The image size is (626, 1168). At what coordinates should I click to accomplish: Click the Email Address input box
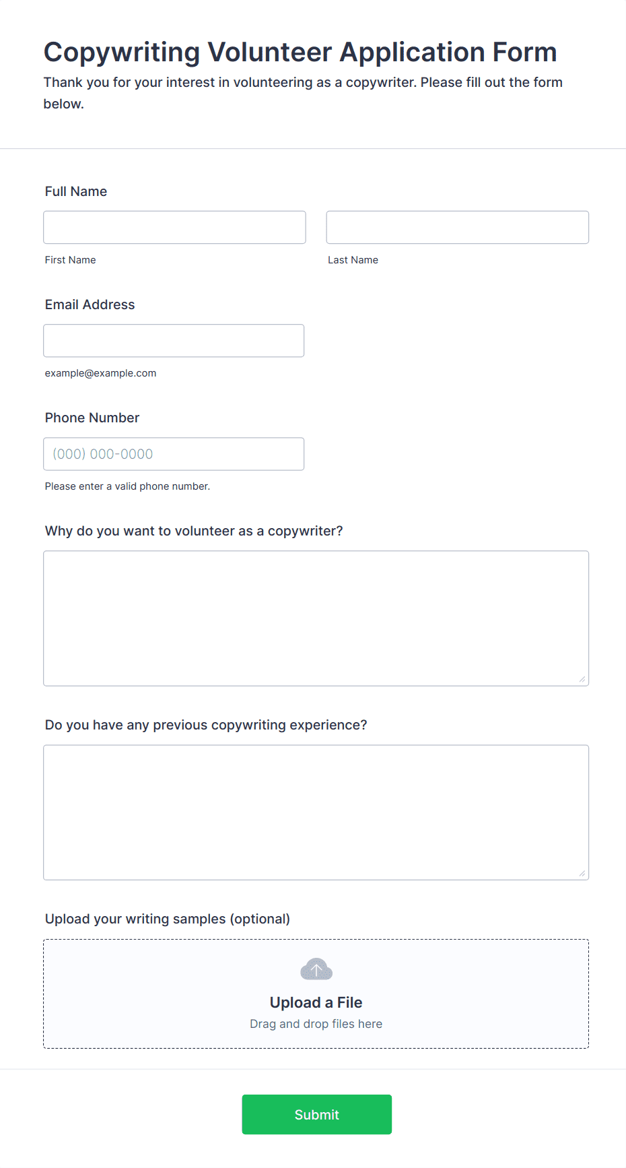pyautogui.click(x=174, y=340)
